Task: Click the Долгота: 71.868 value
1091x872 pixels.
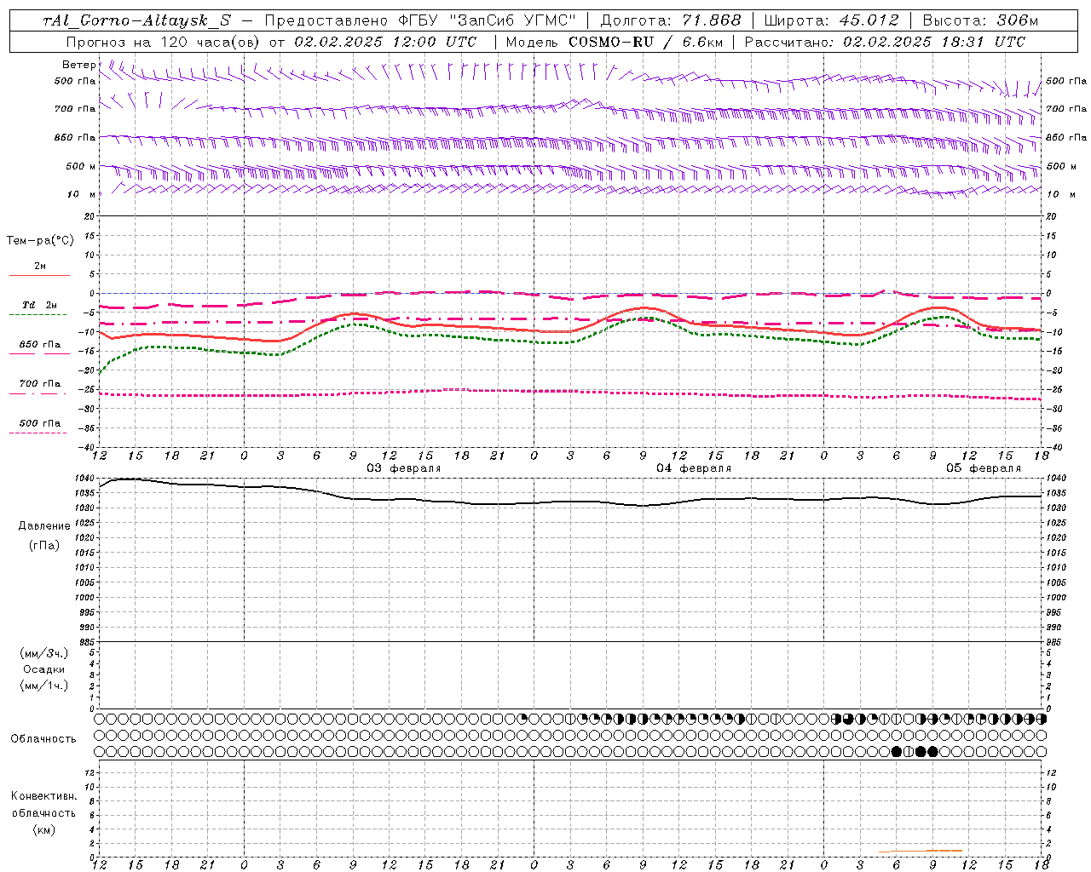Action: click(x=671, y=21)
